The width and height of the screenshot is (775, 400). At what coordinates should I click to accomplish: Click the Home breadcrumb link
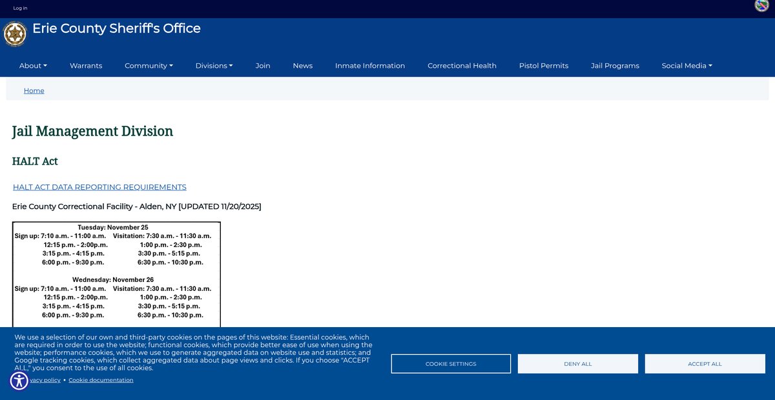point(34,91)
